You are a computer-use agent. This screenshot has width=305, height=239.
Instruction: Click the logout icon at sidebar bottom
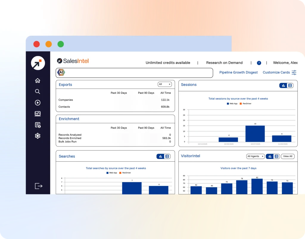pos(38,186)
